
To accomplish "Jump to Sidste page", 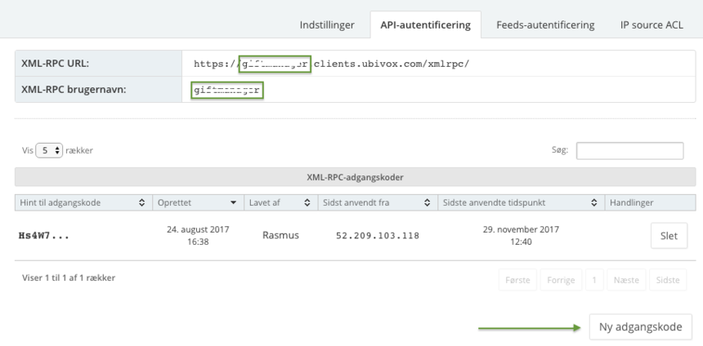I will (668, 279).
